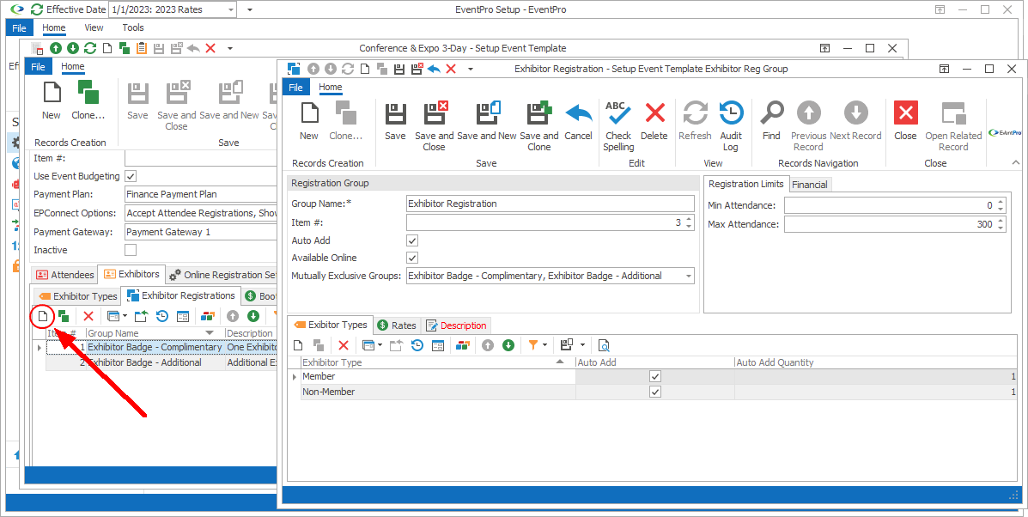The height and width of the screenshot is (517, 1028).
Task: Click Save and Close in Exhibitor Registration ribbon
Action: [434, 125]
